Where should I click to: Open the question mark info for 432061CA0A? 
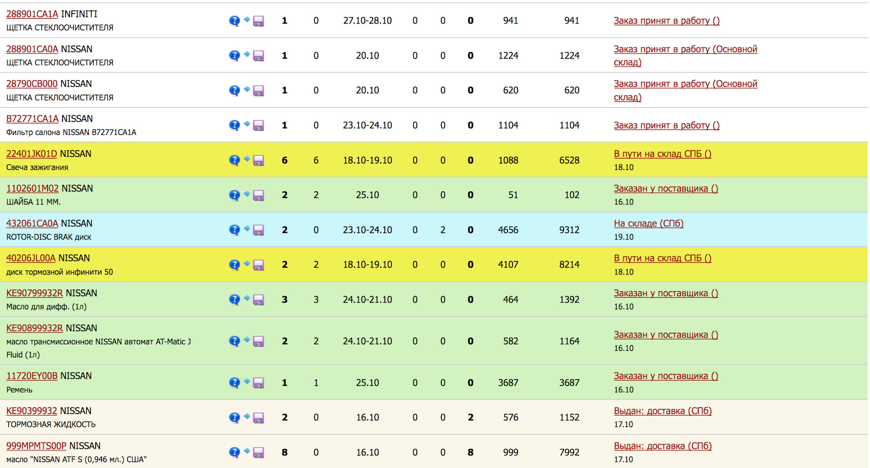pos(234,230)
